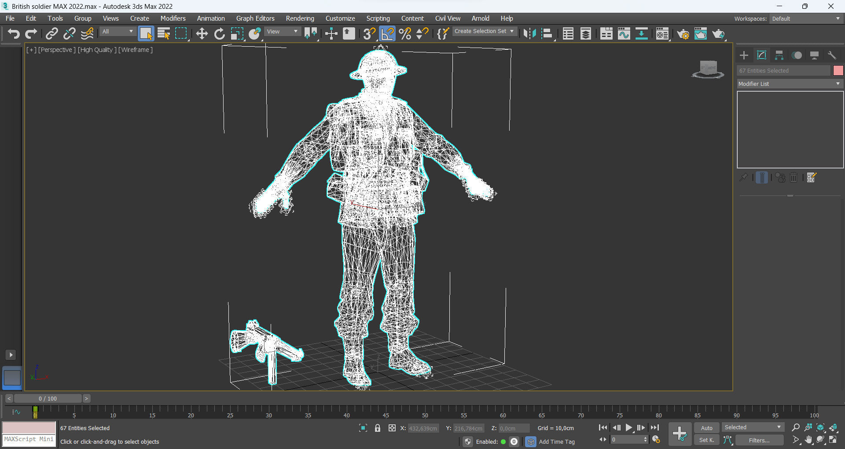Image resolution: width=845 pixels, height=449 pixels.
Task: Switch to the Hierarchy panel tab
Action: tap(779, 55)
